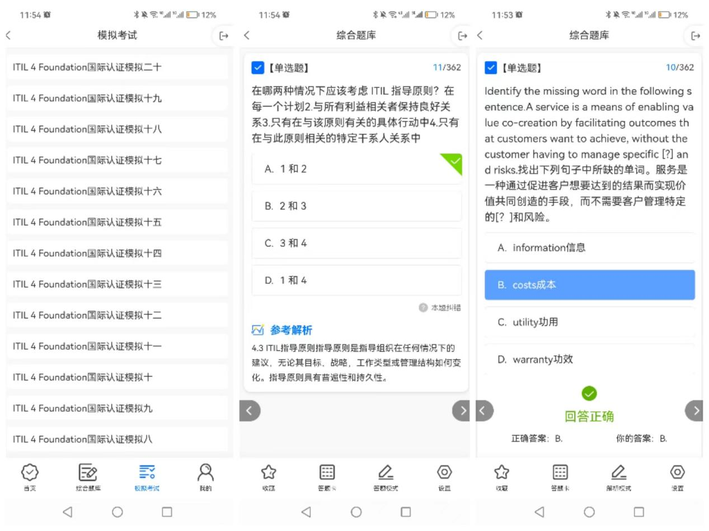Go back from the 模拟考试 screen header
The width and height of the screenshot is (709, 531).
pyautogui.click(x=8, y=35)
